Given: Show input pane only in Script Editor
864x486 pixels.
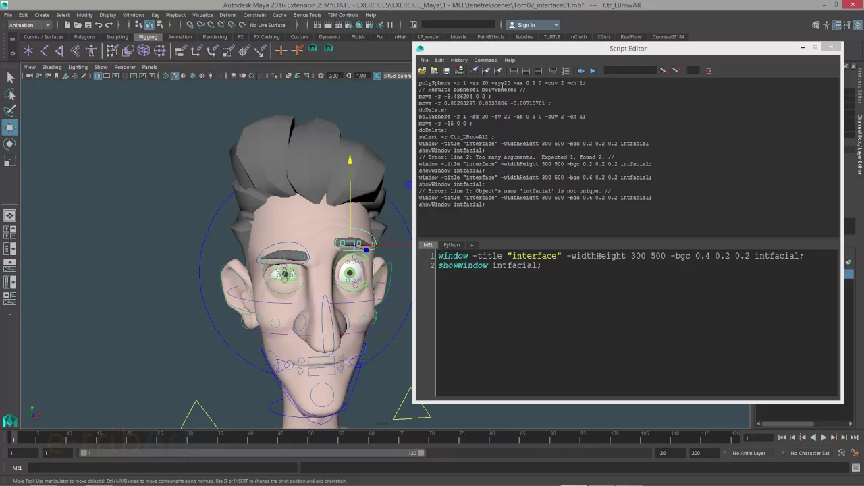Looking at the screenshot, I should tap(526, 70).
